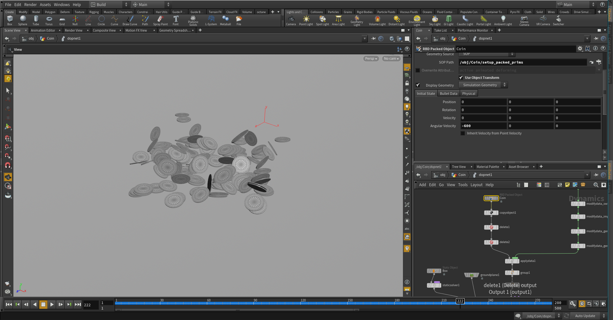This screenshot has height=320, width=613.
Task: Open the Windows menu
Action: click(62, 4)
